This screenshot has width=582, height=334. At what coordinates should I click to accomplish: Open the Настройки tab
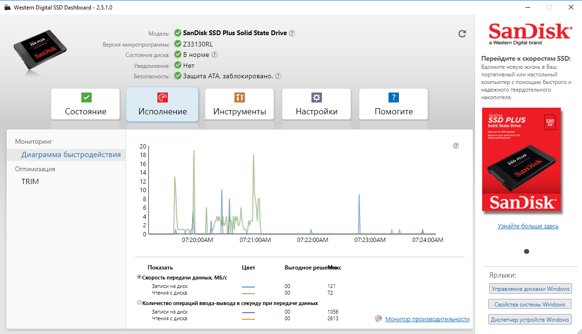(x=317, y=104)
